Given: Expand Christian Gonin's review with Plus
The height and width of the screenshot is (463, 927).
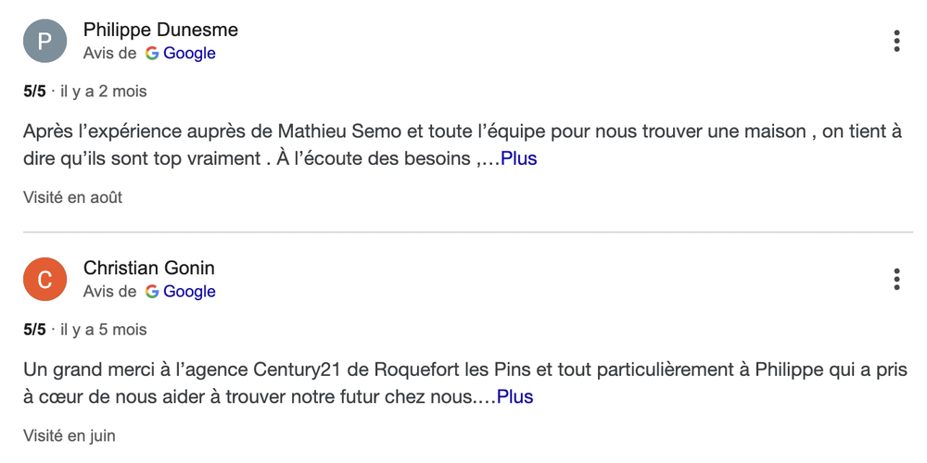Looking at the screenshot, I should [514, 396].
